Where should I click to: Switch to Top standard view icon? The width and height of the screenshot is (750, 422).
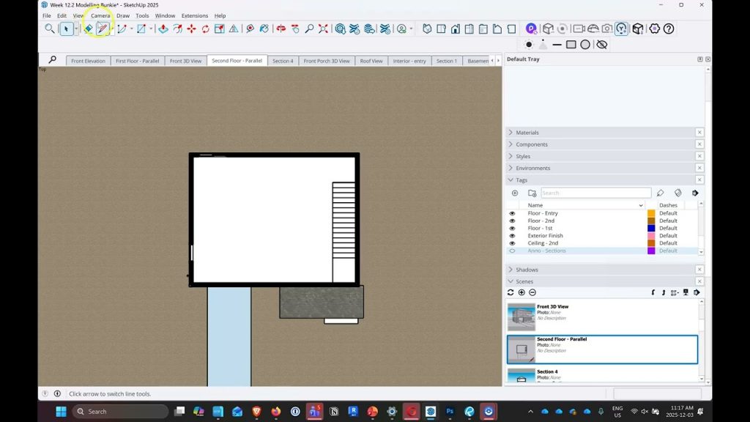441,29
